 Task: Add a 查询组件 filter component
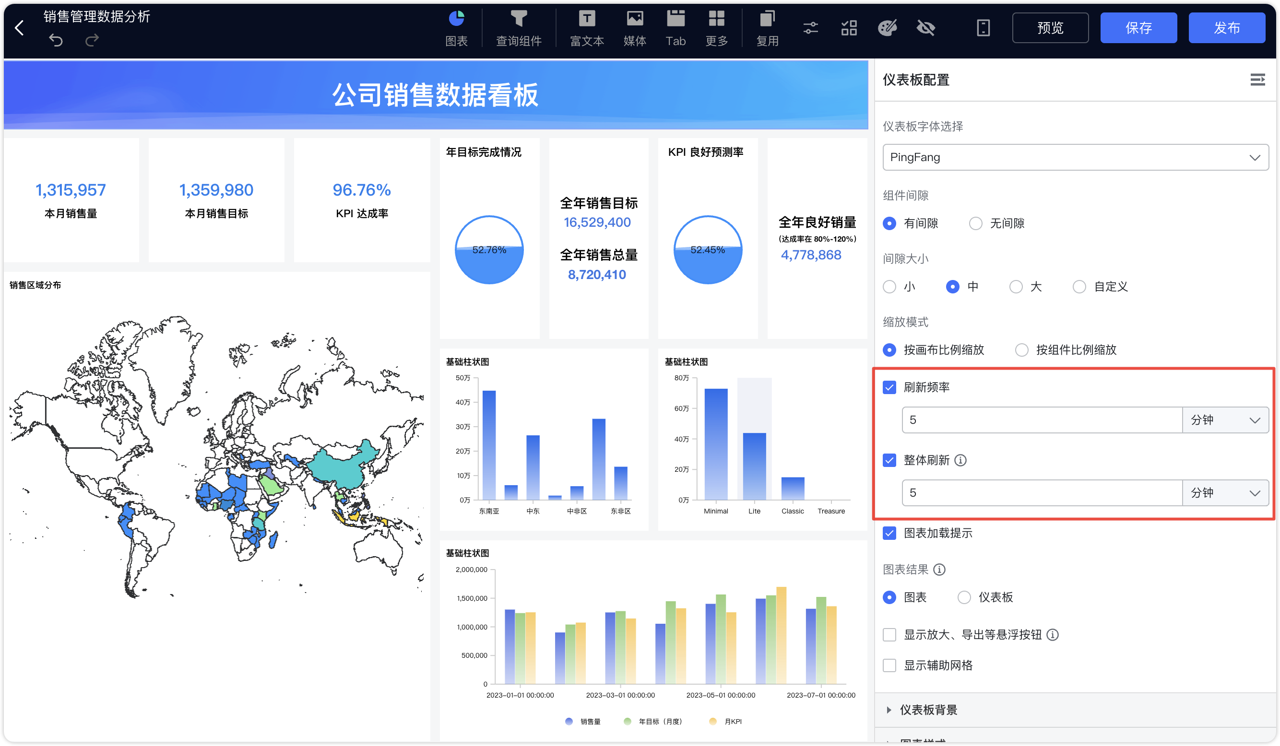pyautogui.click(x=519, y=28)
